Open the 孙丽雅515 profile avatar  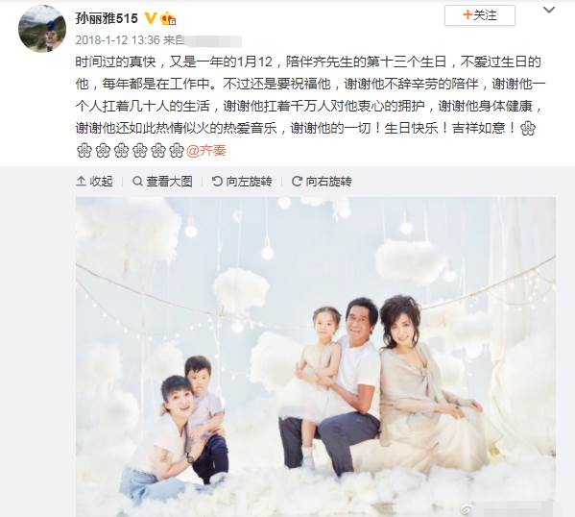point(42,28)
